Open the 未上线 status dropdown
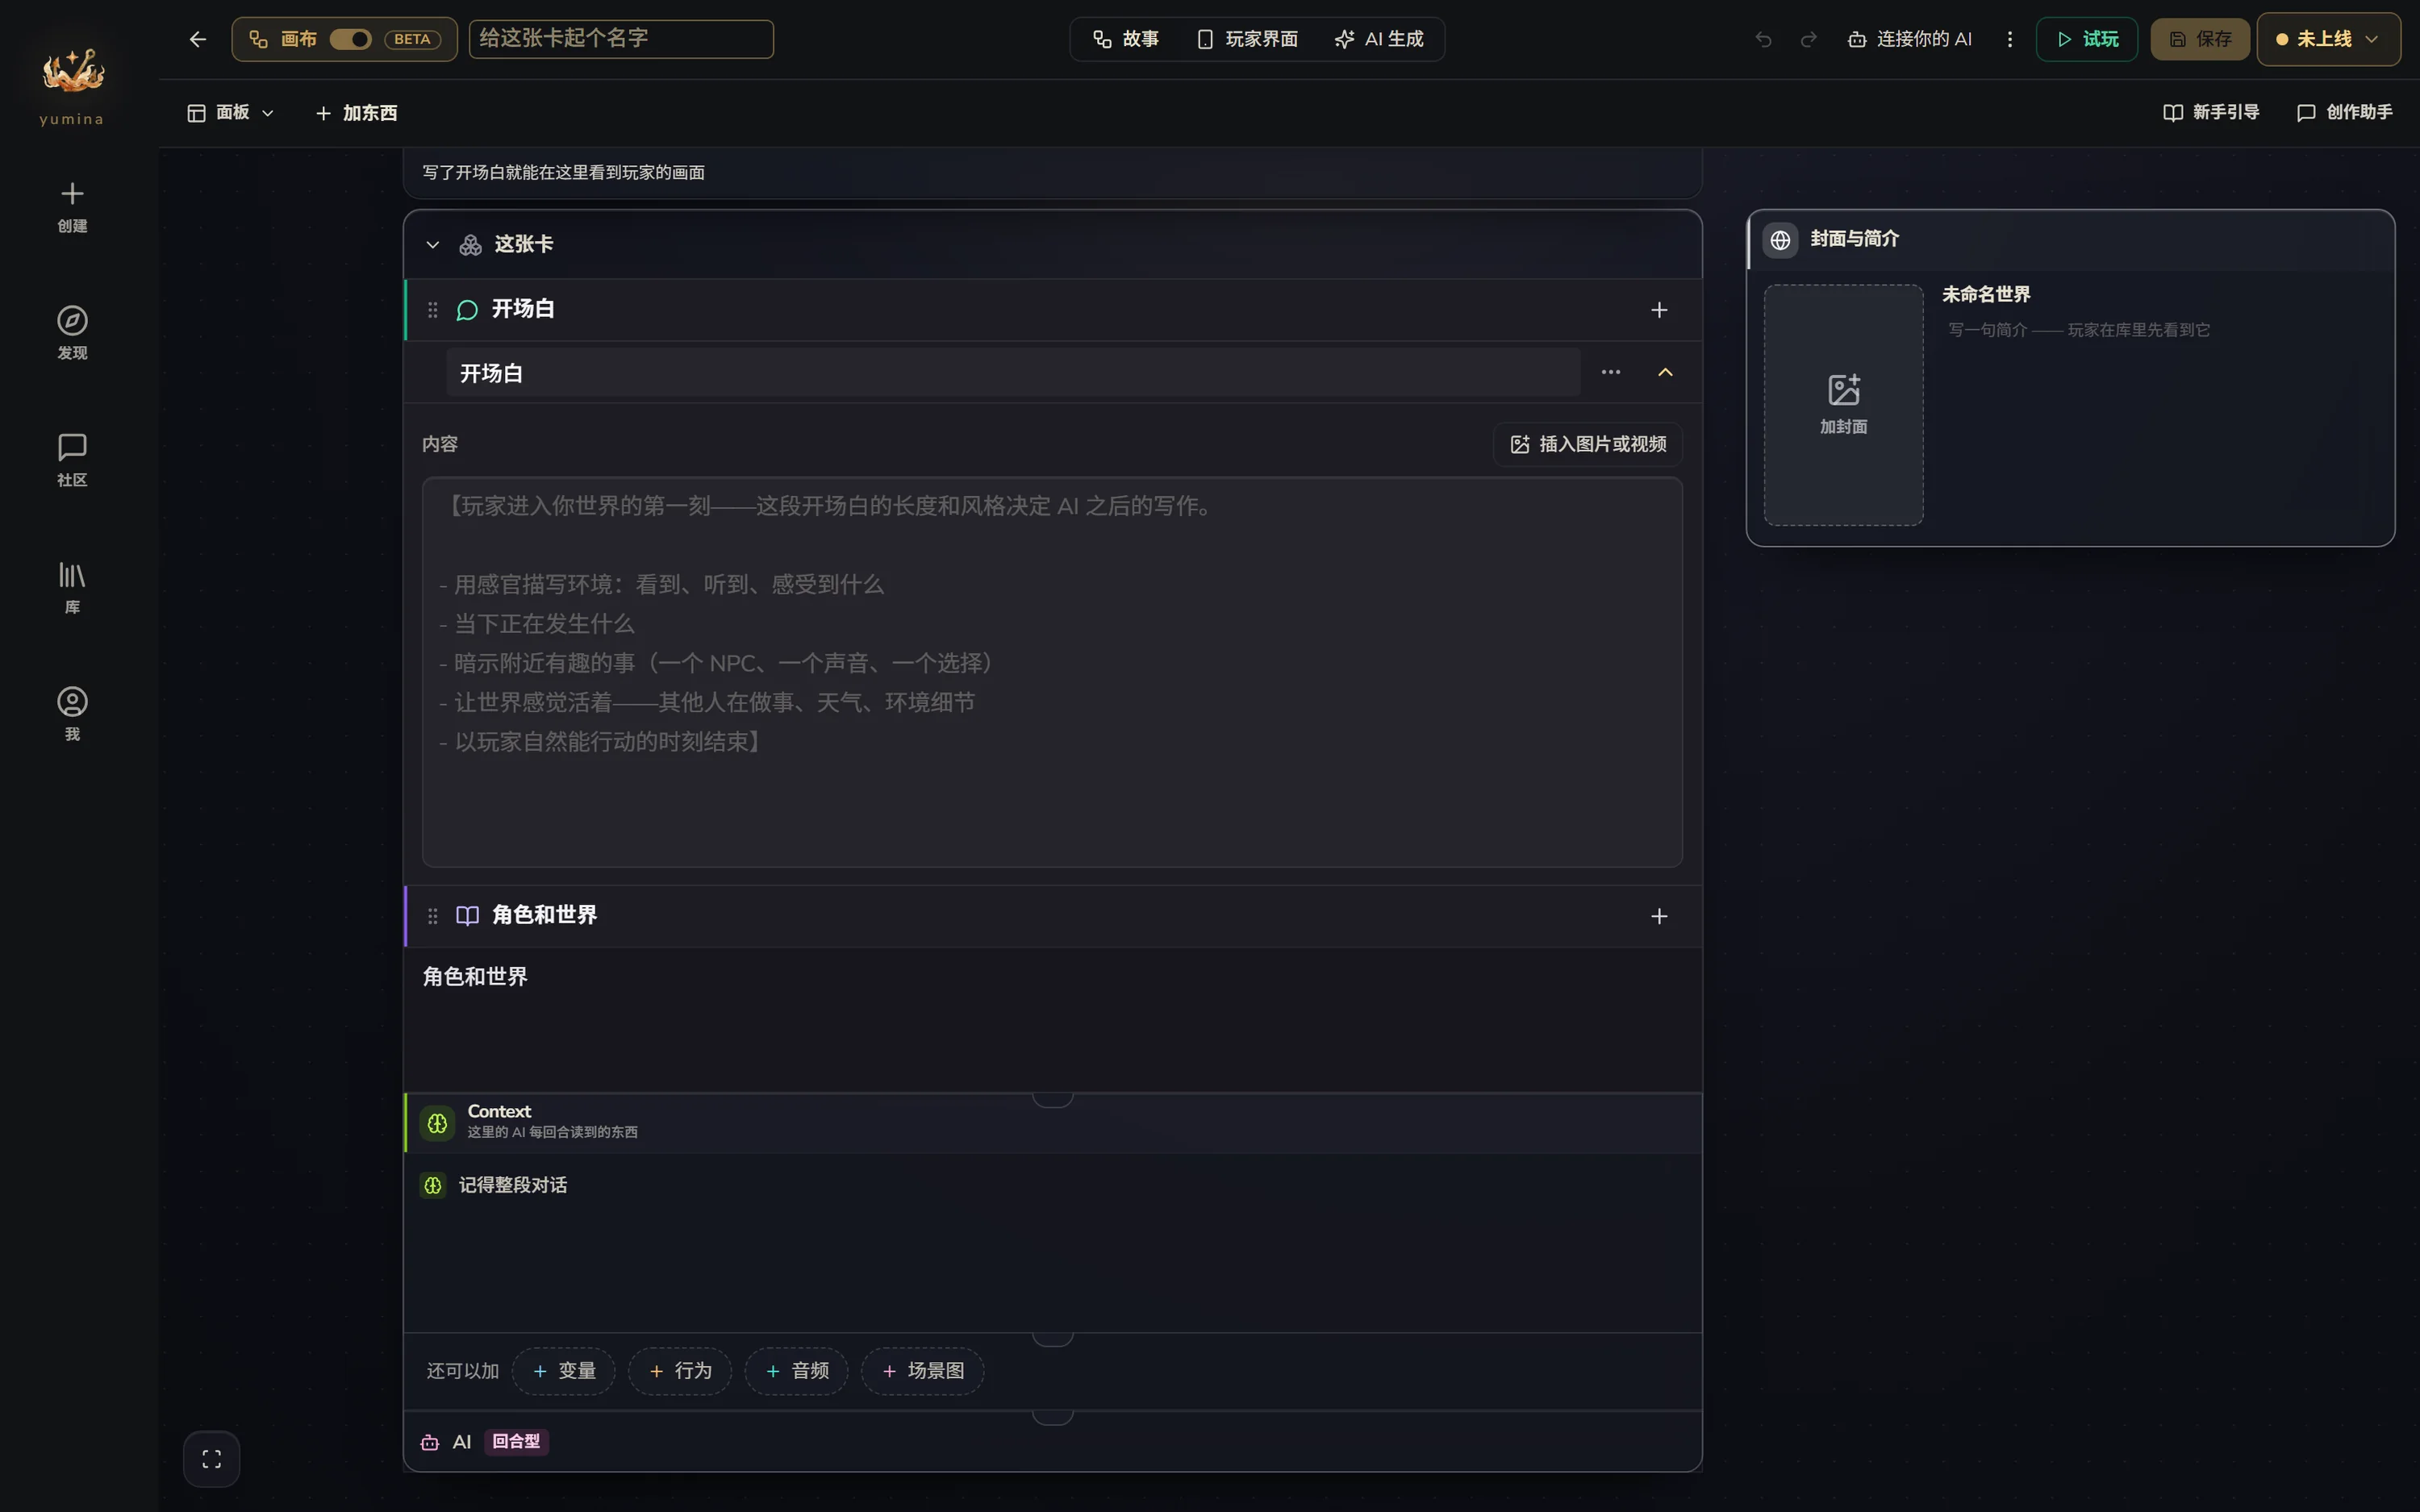2420x1512 pixels. pyautogui.click(x=2328, y=39)
